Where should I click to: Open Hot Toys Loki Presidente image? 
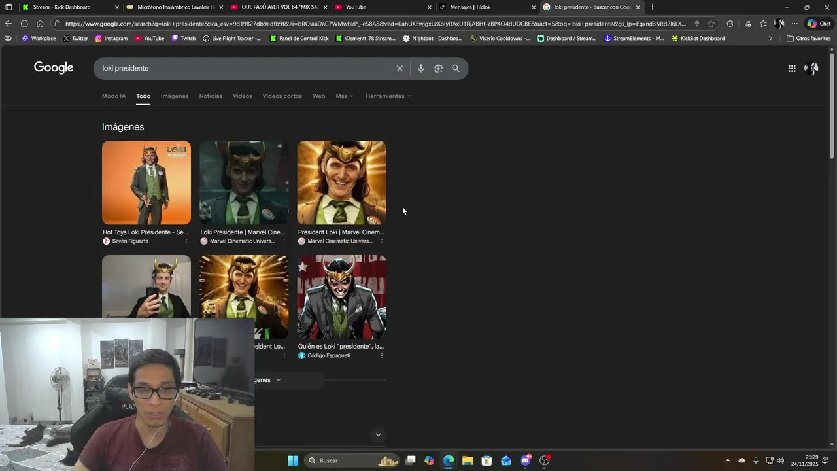pyautogui.click(x=146, y=183)
